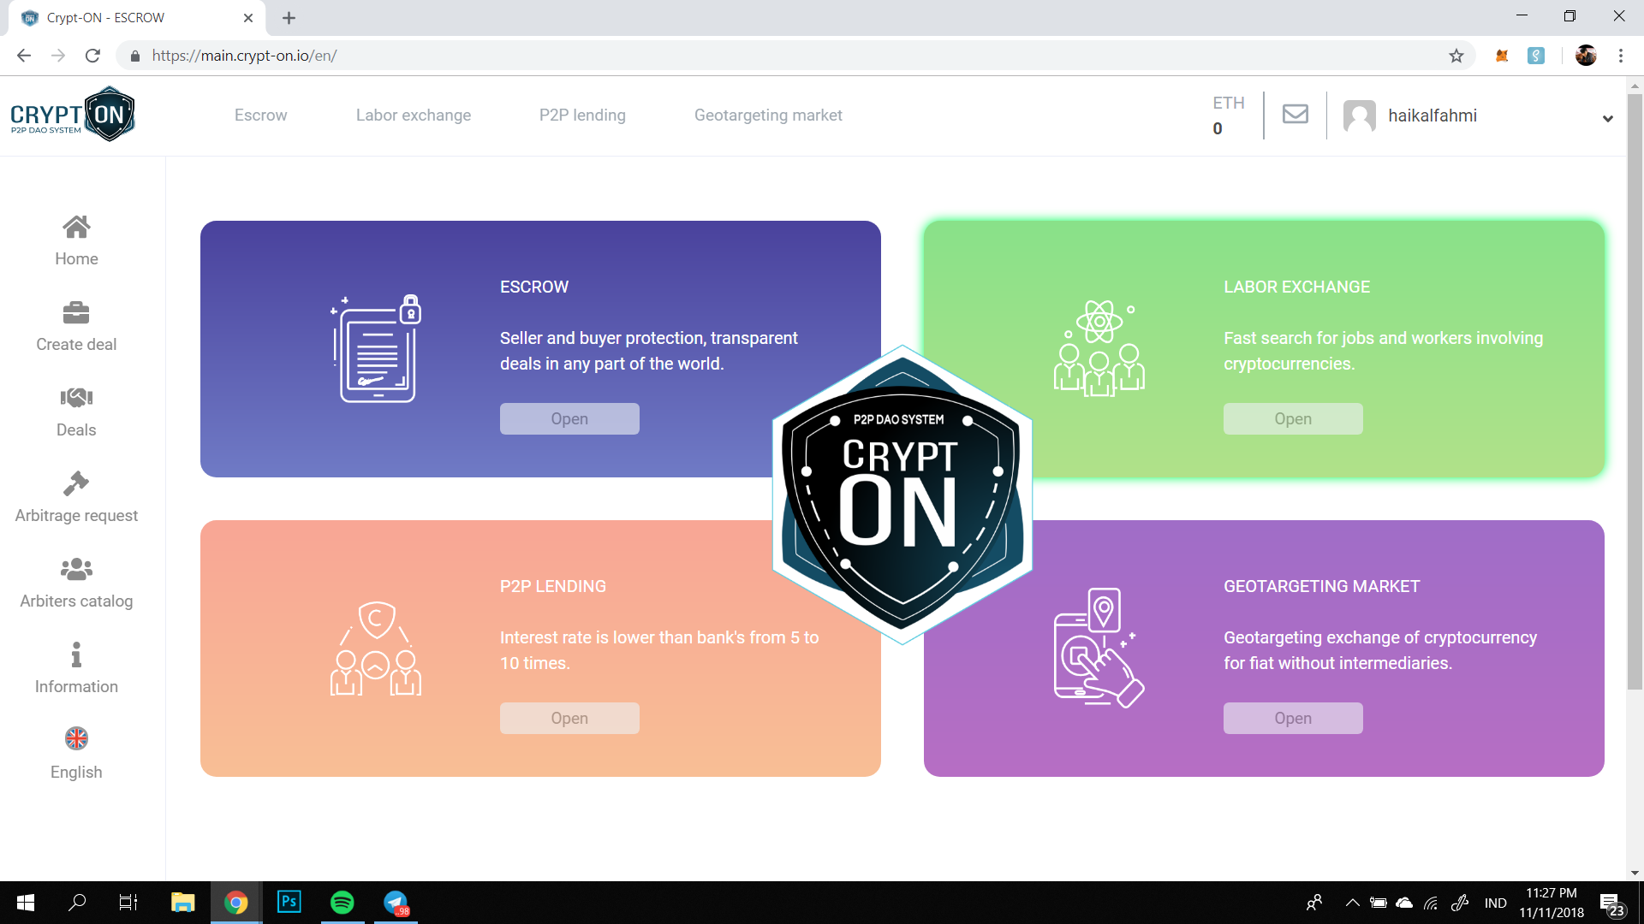Image resolution: width=1644 pixels, height=924 pixels.
Task: Click the Geotargeting phone map icon
Action: (1099, 648)
